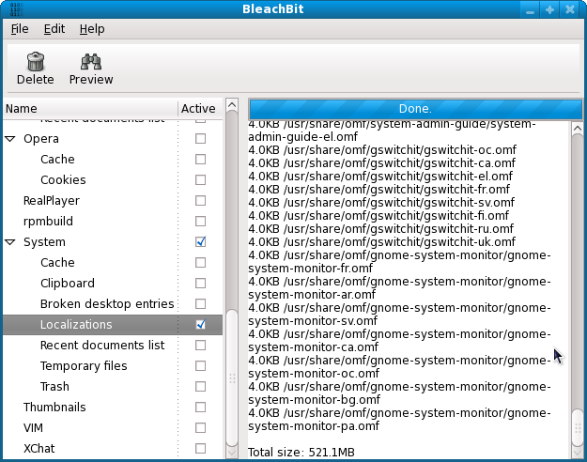Enable the VIM checkbox
Viewport: 587px width, 462px height.
201,427
